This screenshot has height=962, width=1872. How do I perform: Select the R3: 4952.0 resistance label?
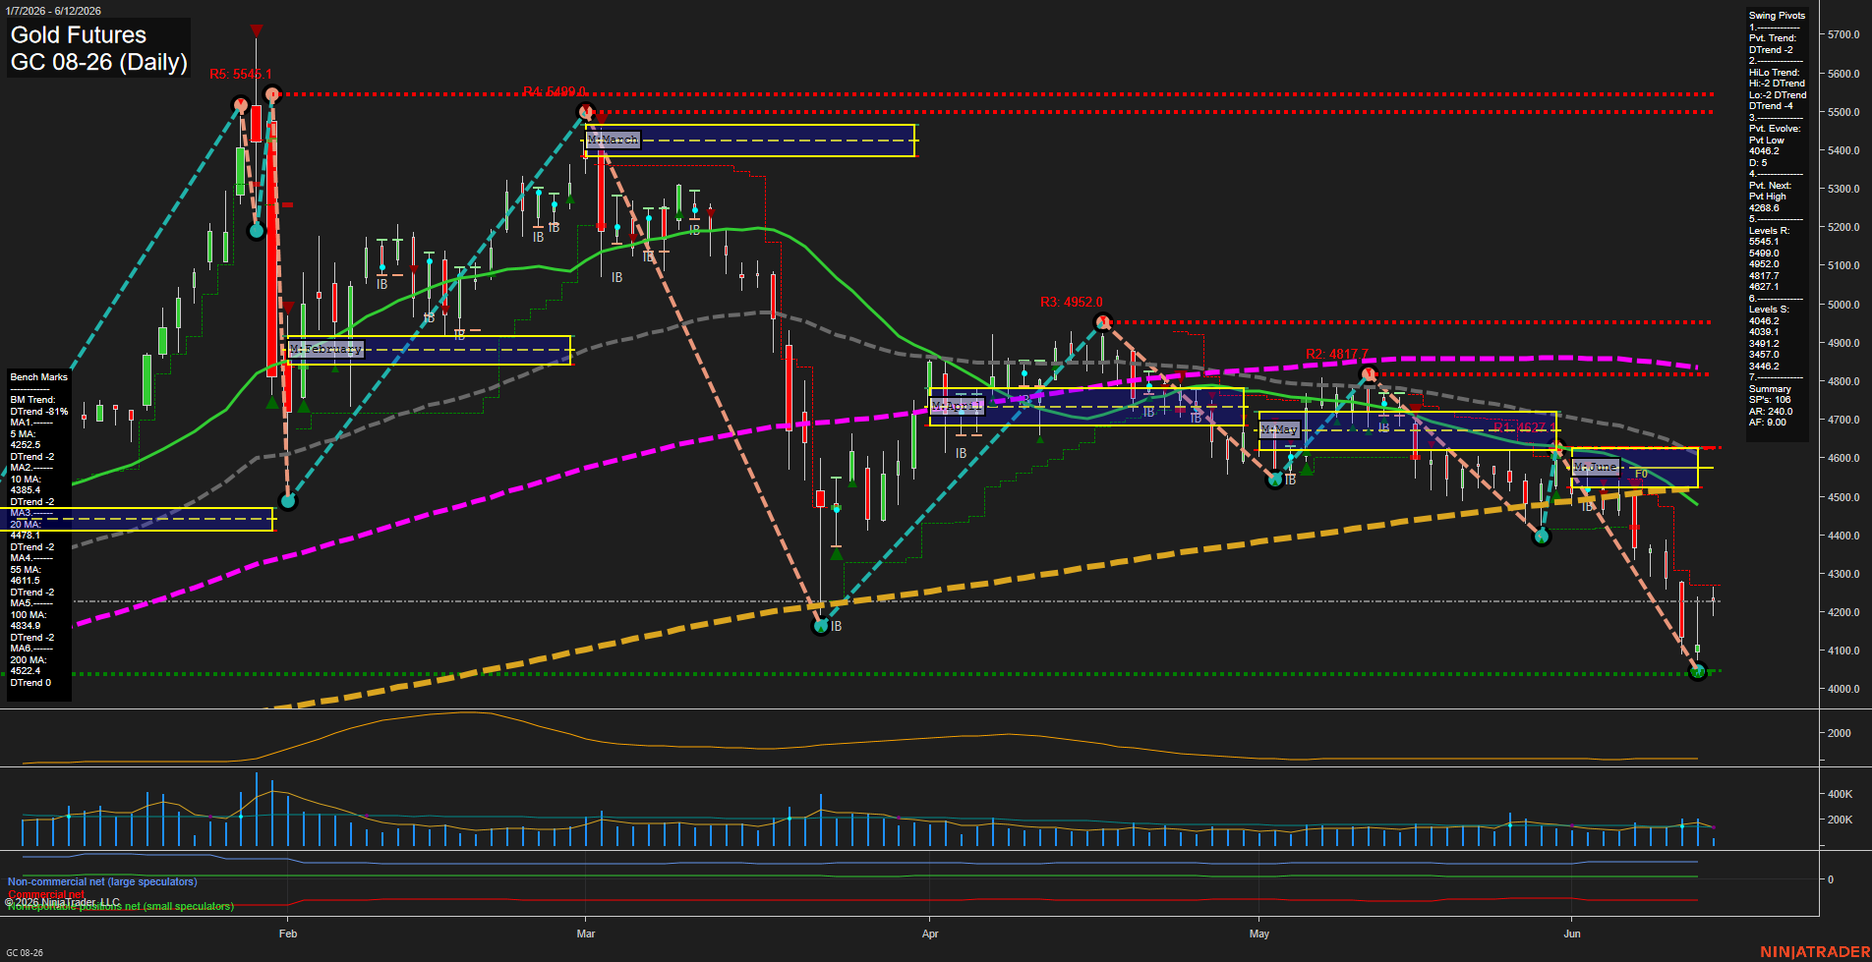pos(1072,302)
